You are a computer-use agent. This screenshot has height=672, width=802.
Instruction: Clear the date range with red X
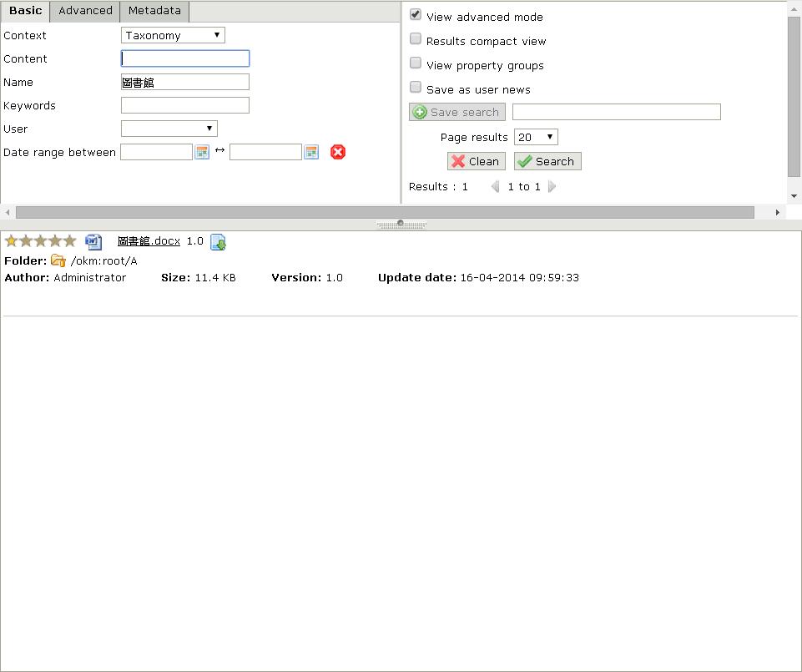click(x=338, y=152)
